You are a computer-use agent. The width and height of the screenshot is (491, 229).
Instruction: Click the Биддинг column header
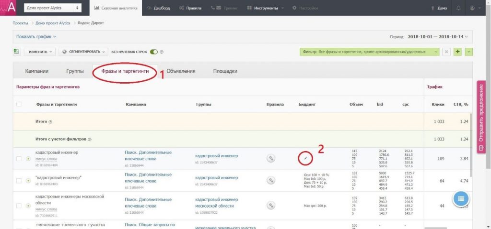[307, 104]
